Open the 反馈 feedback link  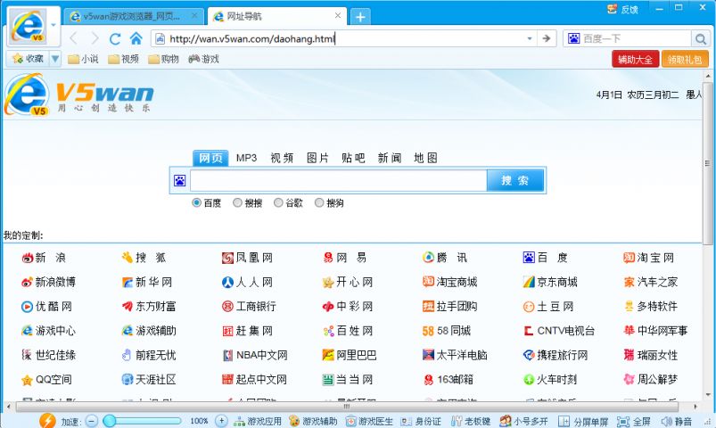tap(622, 9)
